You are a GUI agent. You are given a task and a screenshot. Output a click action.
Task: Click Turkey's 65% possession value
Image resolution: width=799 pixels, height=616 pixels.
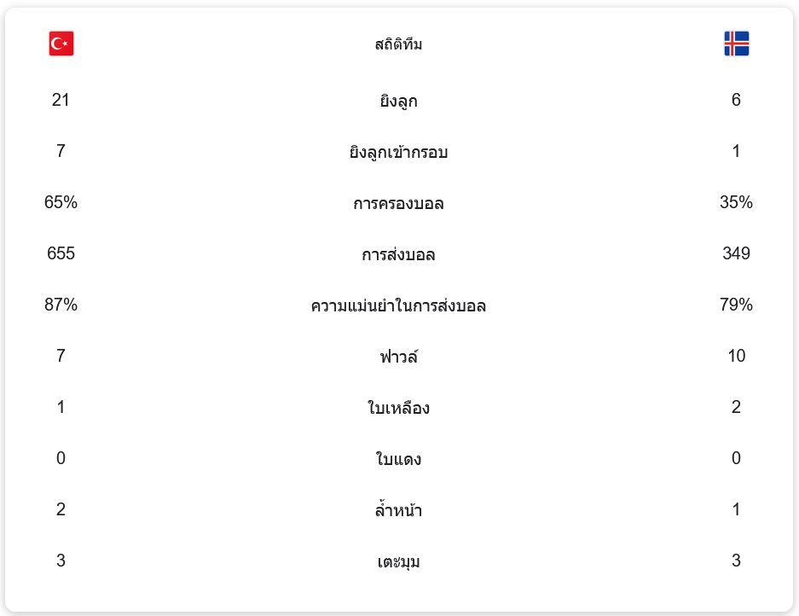click(x=61, y=202)
